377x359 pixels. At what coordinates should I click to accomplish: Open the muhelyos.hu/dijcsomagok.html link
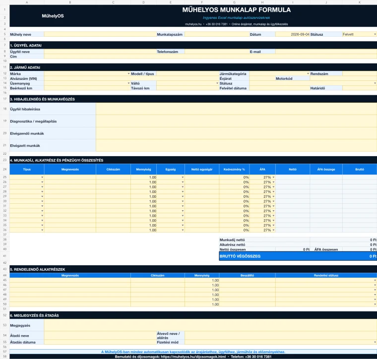[193, 357]
